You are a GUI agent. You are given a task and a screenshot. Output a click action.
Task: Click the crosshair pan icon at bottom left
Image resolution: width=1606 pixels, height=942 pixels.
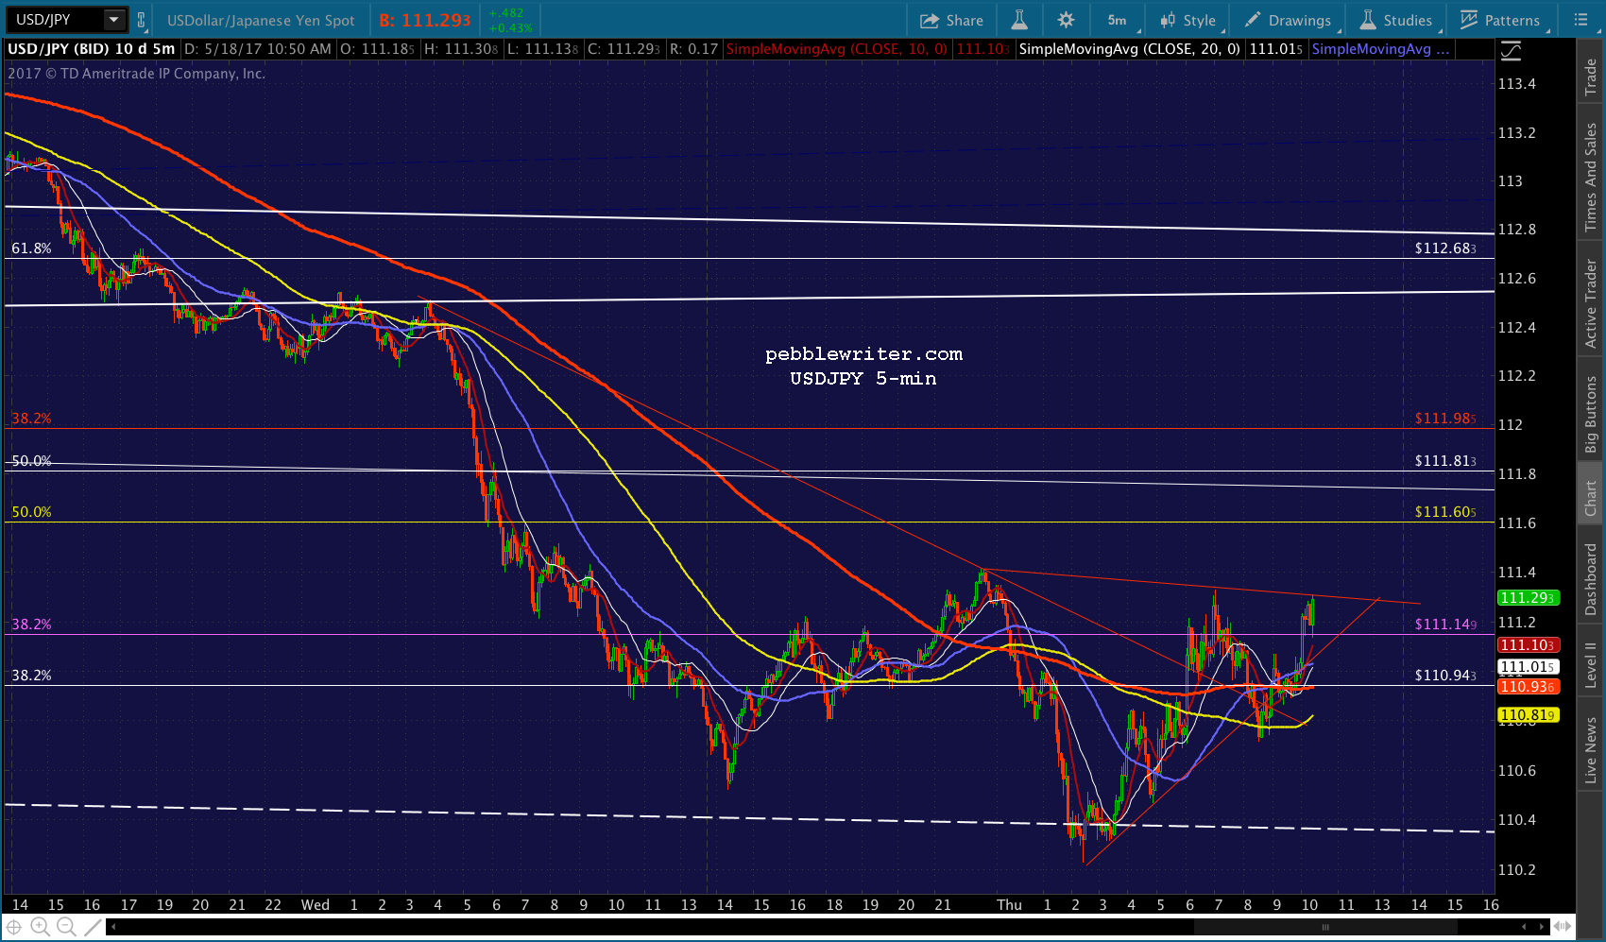click(x=14, y=927)
